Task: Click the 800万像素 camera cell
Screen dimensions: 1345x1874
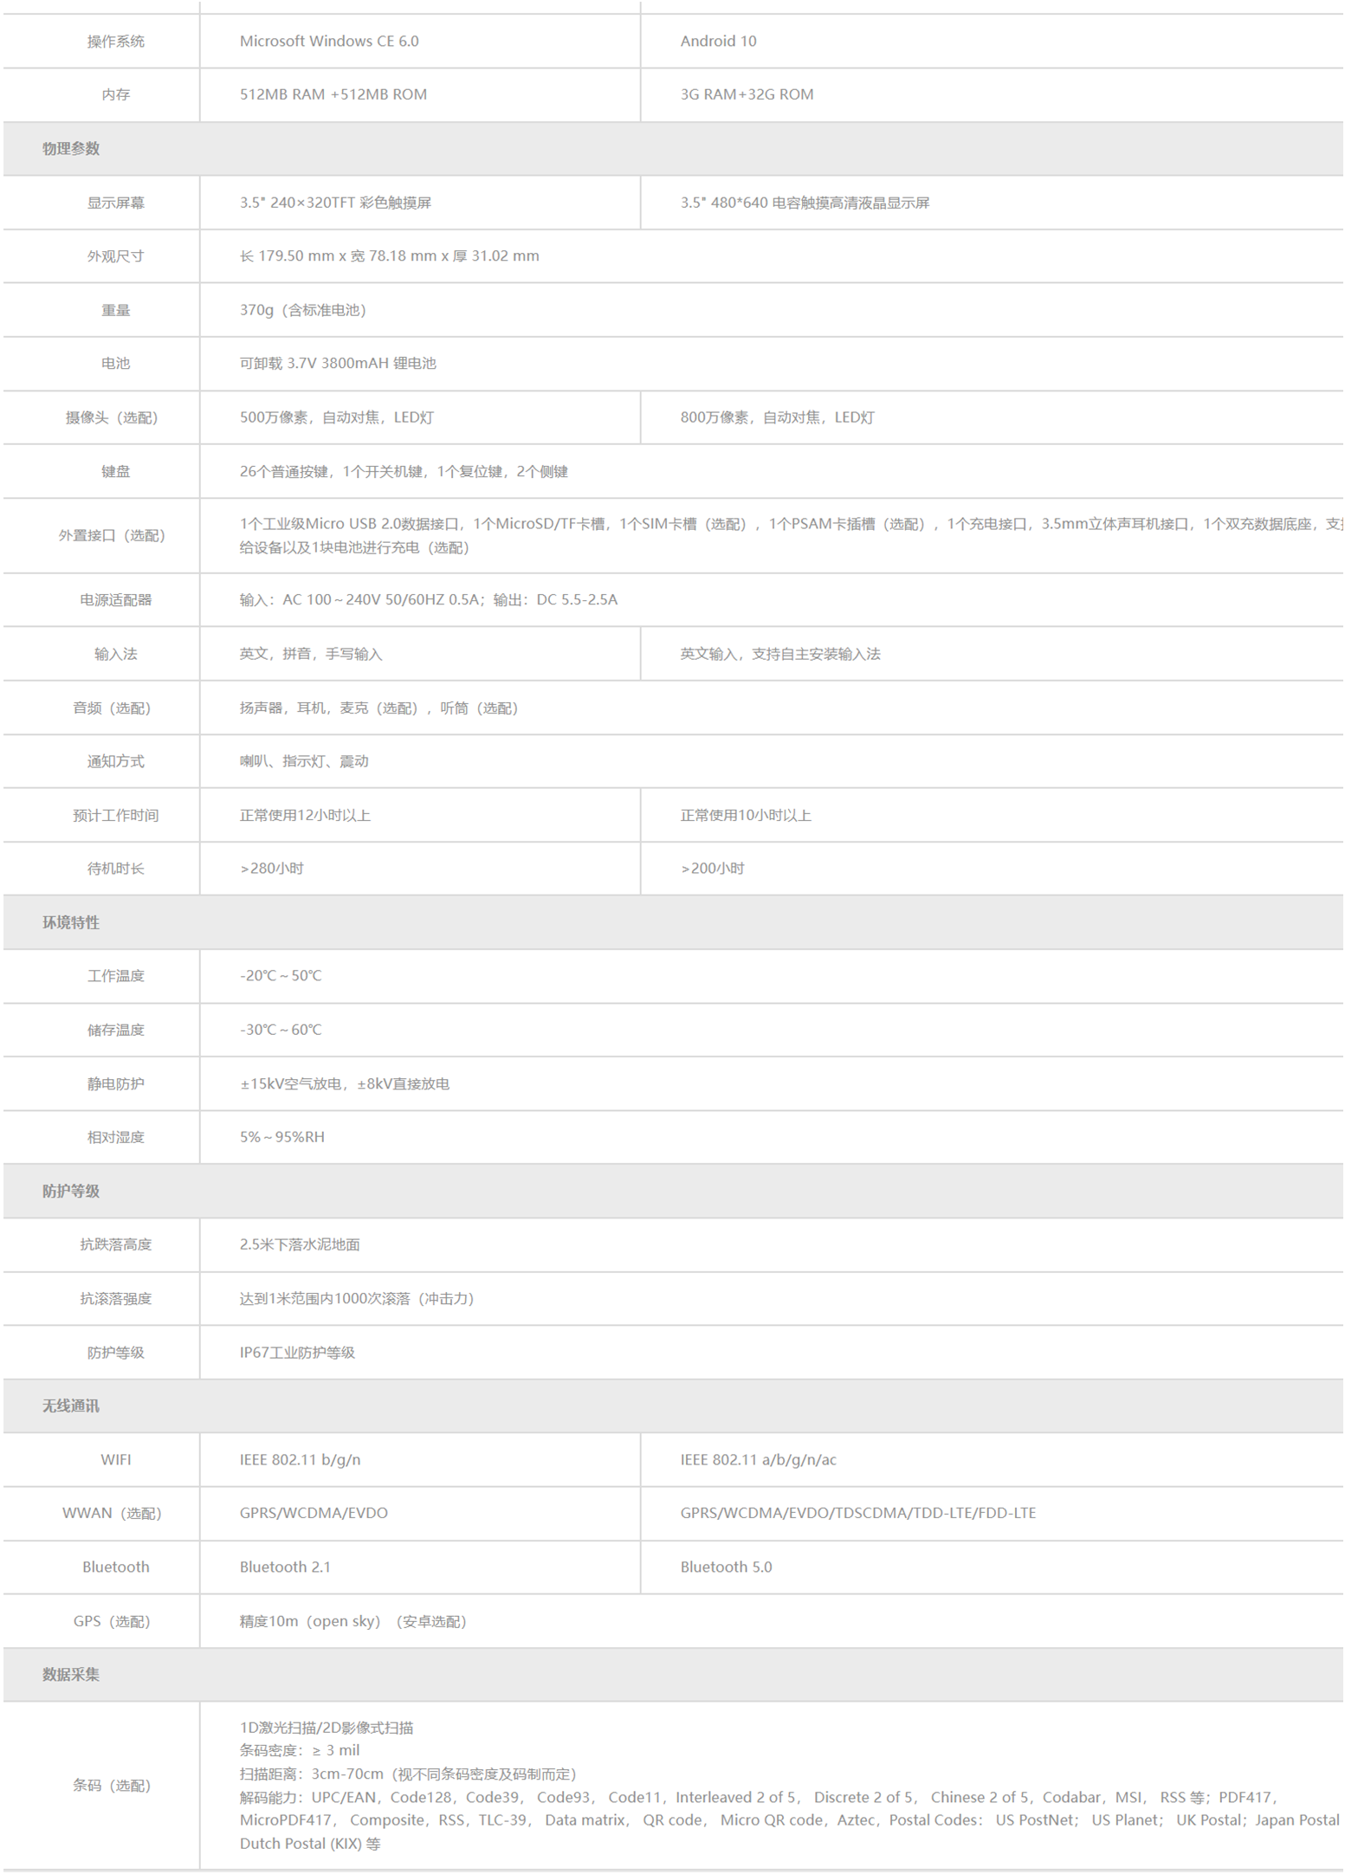Action: 777,417
